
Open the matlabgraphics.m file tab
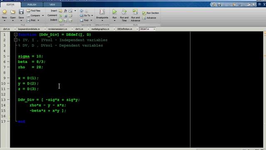pyautogui.click(x=100, y=29)
